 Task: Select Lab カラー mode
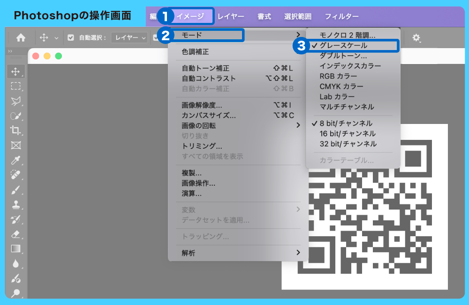click(x=353, y=97)
